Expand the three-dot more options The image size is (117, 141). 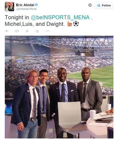[x=48, y=31]
